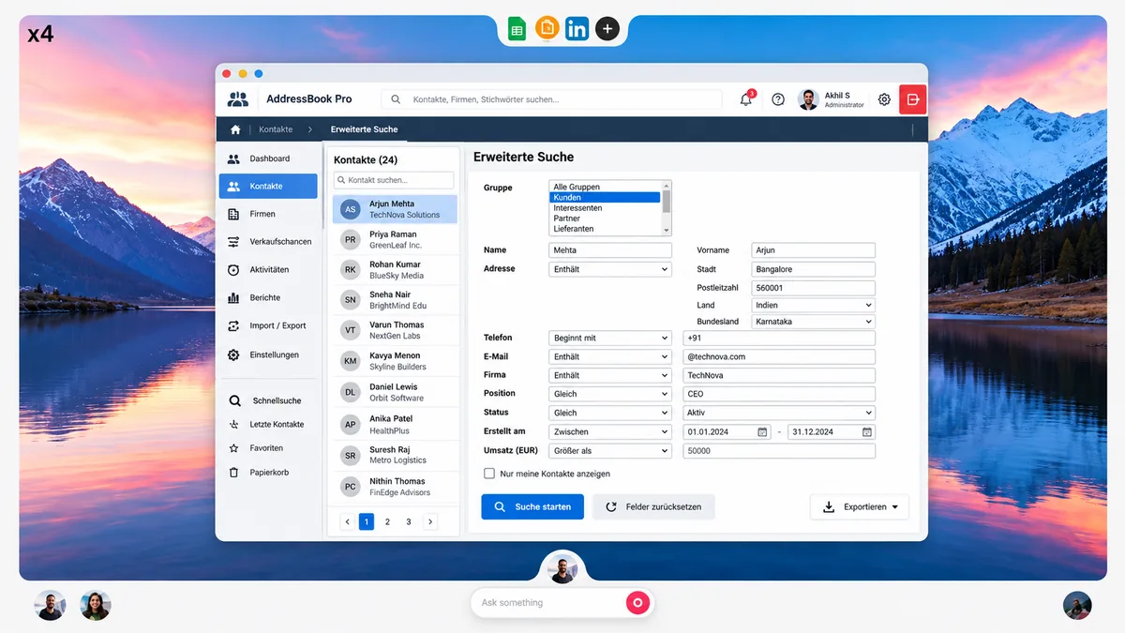
Task: Click the Favoriten star icon
Action: pos(234,448)
